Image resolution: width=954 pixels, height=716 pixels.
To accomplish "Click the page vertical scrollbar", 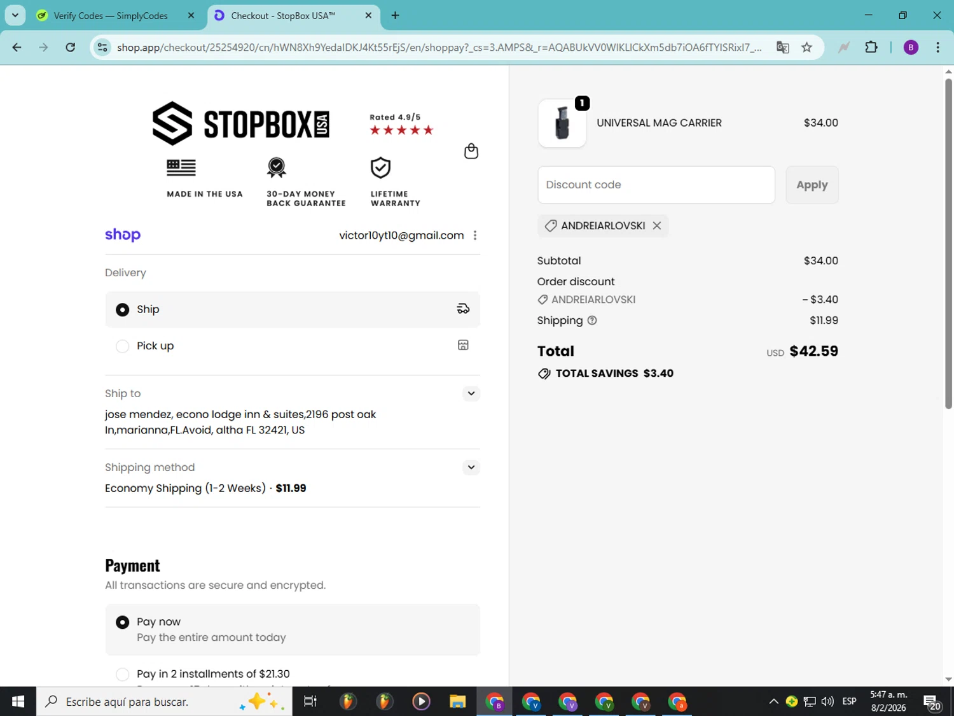I will click(x=948, y=244).
